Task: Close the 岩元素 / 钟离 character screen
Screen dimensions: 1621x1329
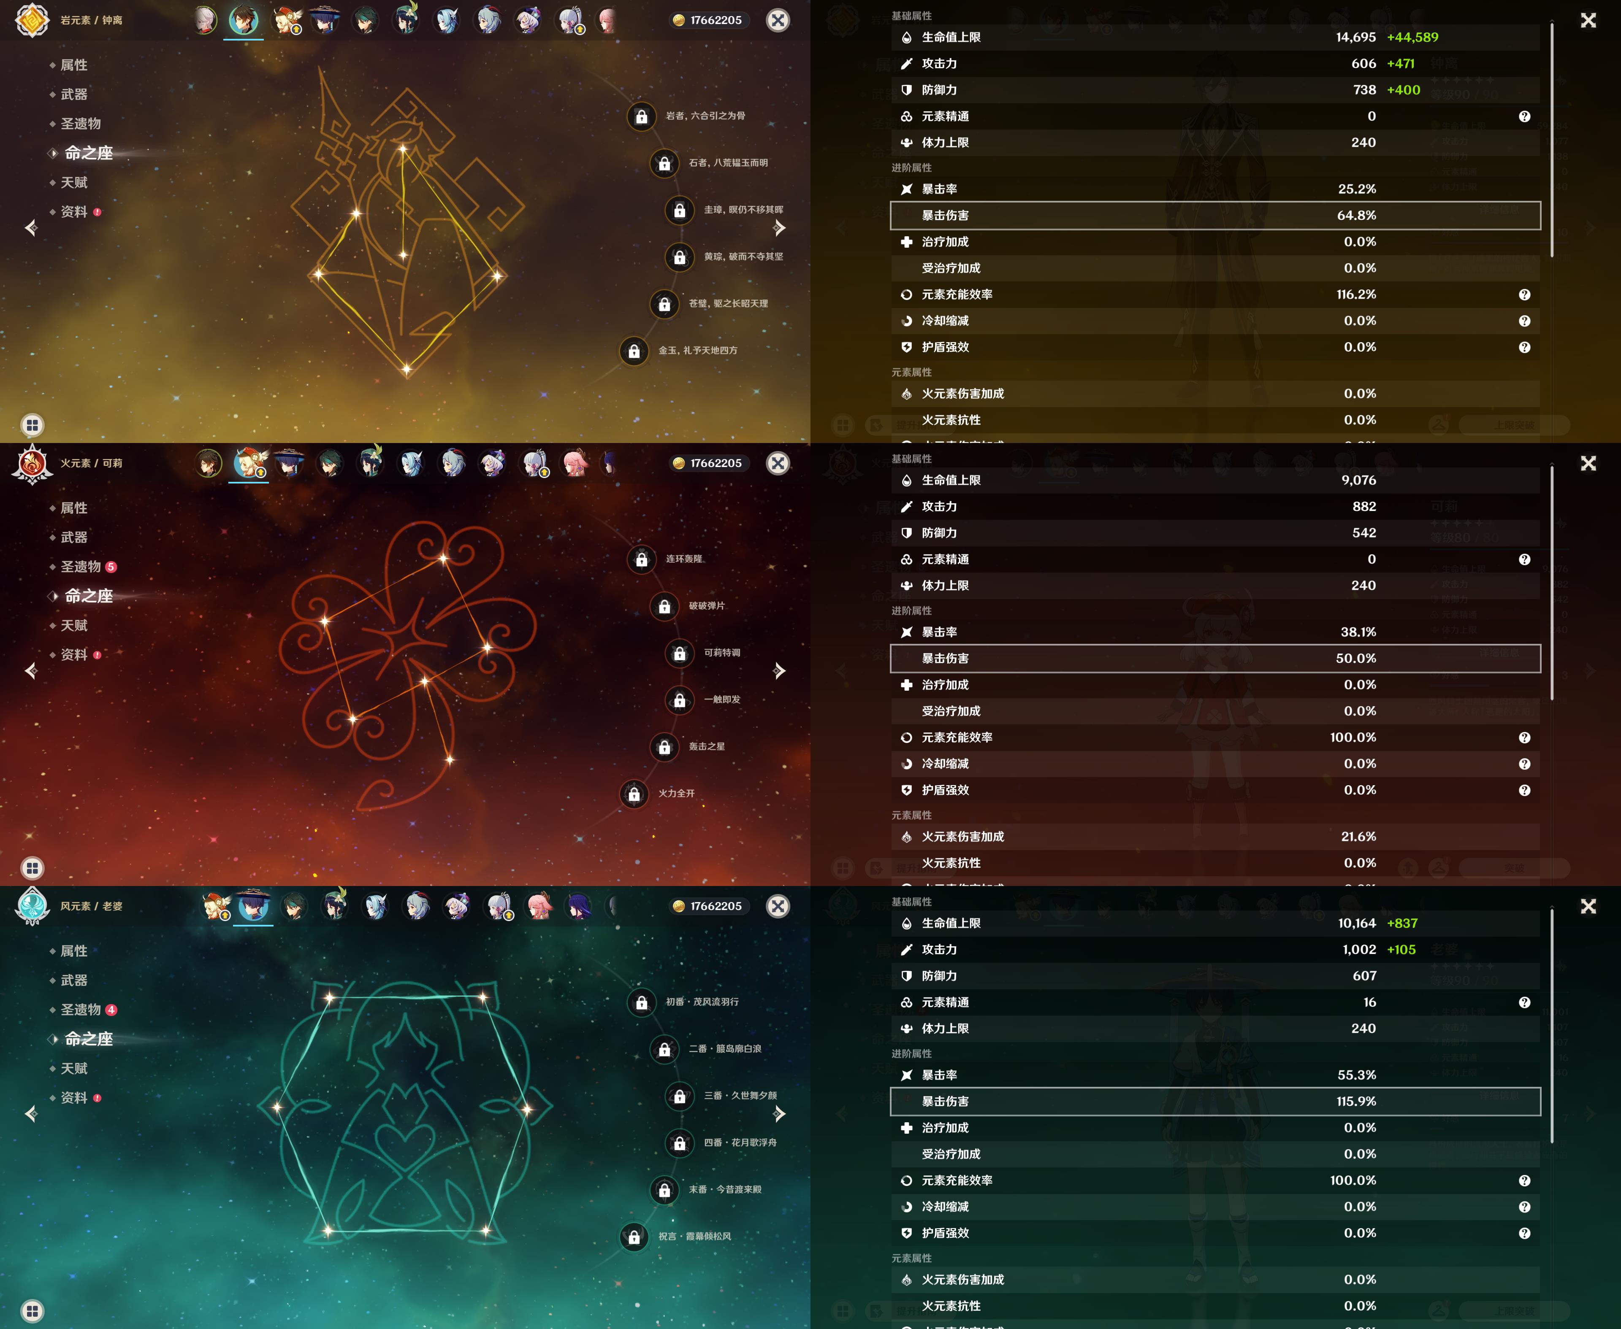Action: (x=778, y=20)
